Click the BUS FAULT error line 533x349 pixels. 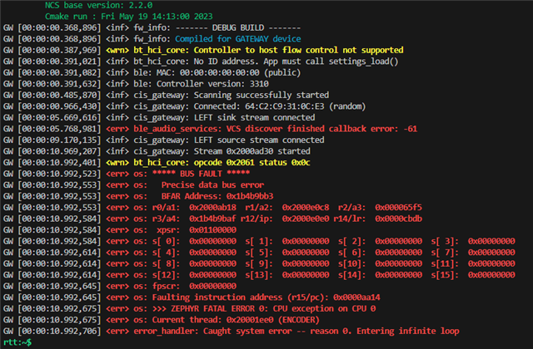point(127,174)
